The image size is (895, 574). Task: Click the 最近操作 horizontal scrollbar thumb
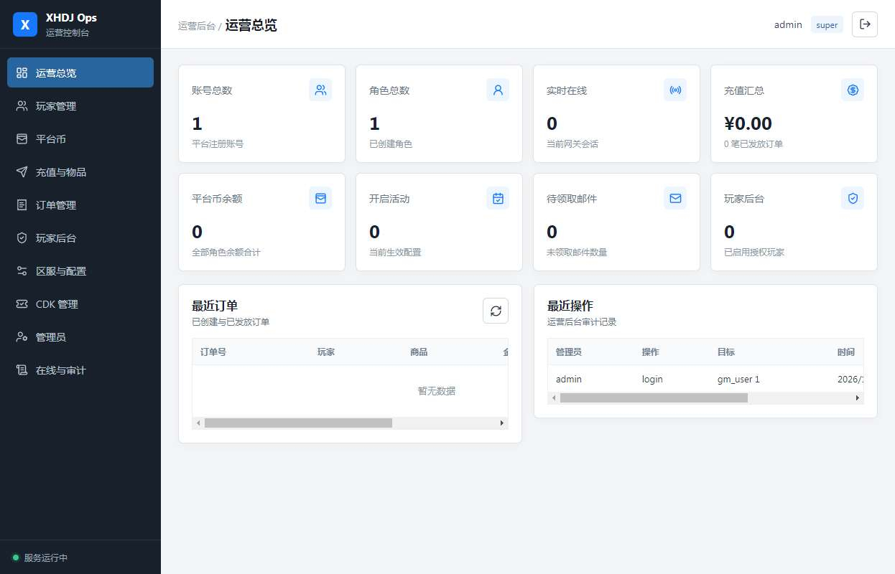(x=654, y=397)
